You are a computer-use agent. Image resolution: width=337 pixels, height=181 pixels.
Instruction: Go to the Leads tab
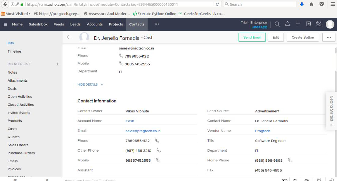coord(75,24)
